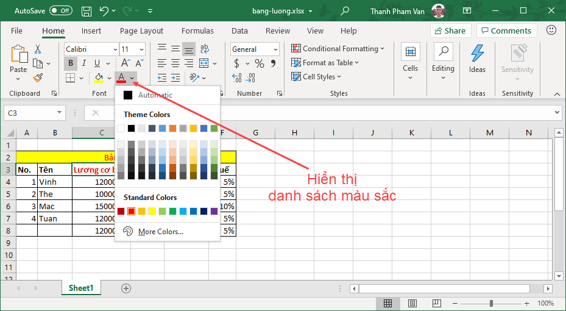The width and height of the screenshot is (566, 311).
Task: Toggle Align Left for cell text
Action: point(162,63)
